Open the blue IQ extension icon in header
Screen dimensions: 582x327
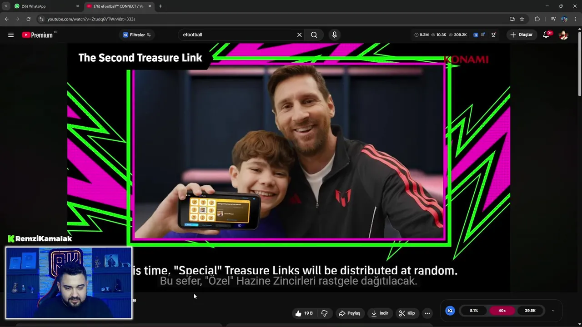476,35
